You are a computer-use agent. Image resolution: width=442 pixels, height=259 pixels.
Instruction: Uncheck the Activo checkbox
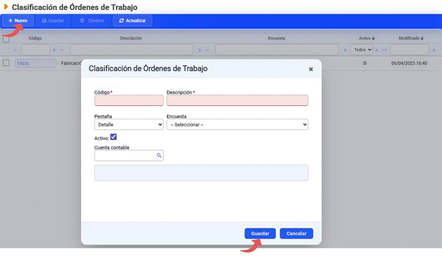pos(113,137)
